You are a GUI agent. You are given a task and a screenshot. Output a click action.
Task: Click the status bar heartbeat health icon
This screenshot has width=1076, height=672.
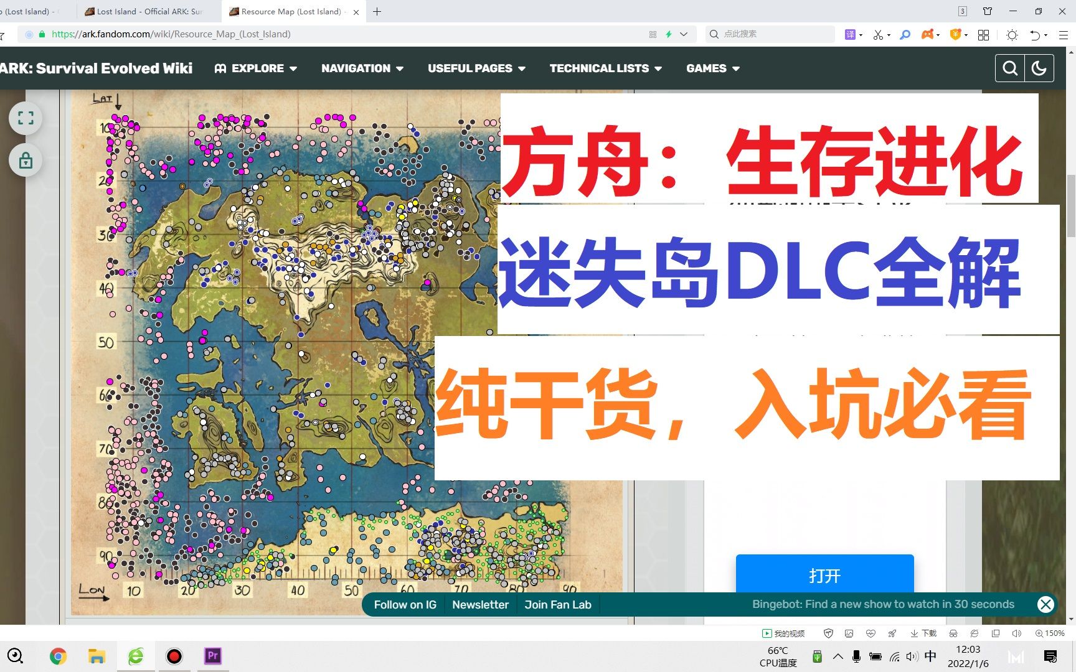click(871, 633)
